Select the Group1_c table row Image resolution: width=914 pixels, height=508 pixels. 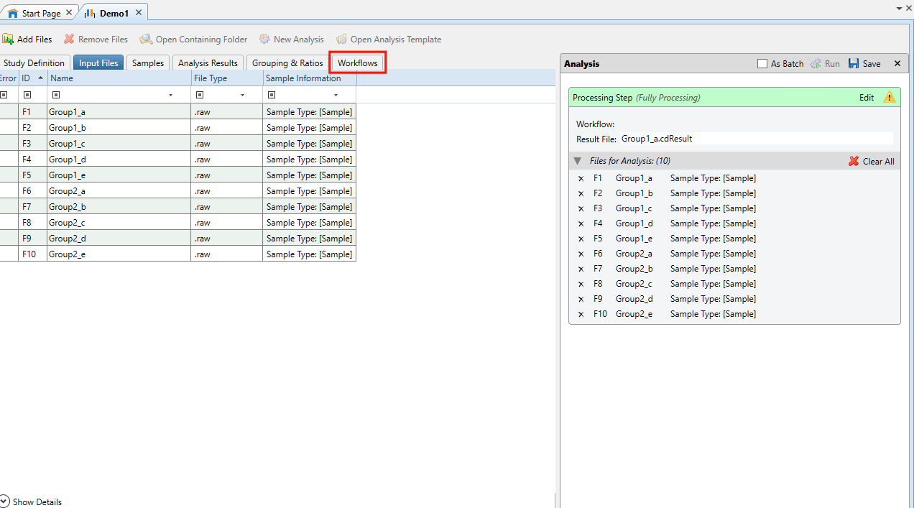coord(177,144)
